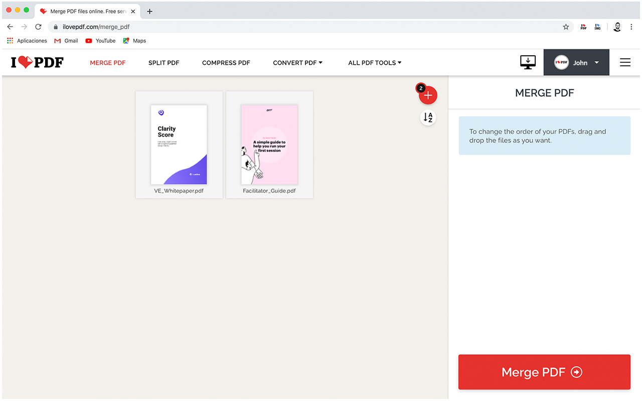Select the VE_Whitepaper.pdf thumbnail
Screen dimensions: 642x401
point(179,144)
